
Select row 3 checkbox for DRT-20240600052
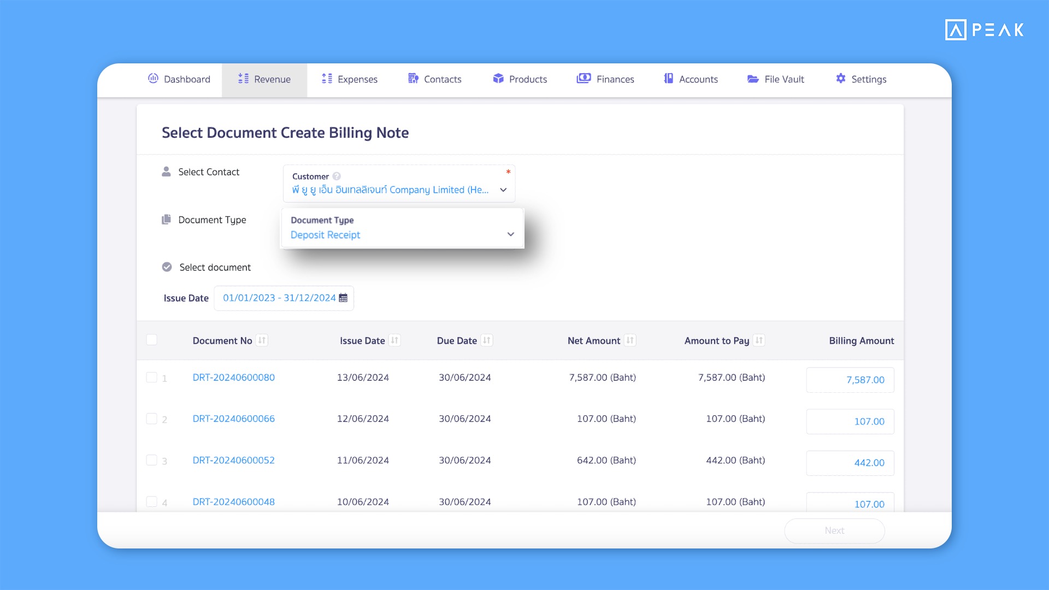tap(152, 460)
